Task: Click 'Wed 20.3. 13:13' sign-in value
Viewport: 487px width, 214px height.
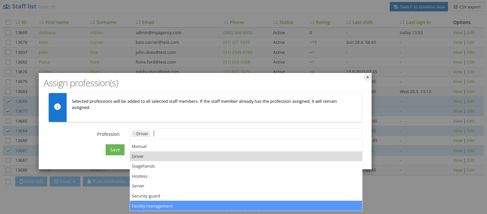Action: (x=415, y=91)
